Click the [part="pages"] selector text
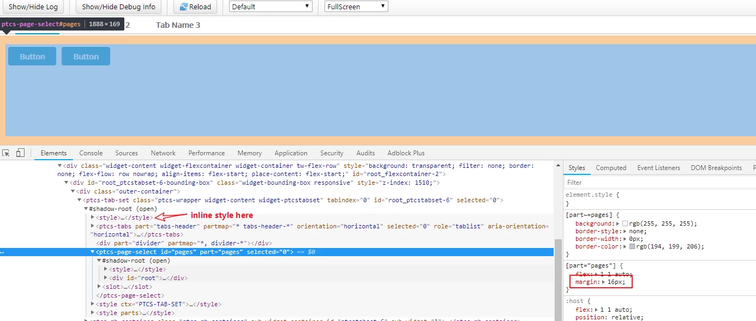Screen dimensions: 756x321 (591, 265)
